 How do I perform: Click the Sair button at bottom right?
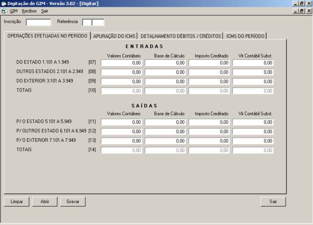pyautogui.click(x=273, y=202)
